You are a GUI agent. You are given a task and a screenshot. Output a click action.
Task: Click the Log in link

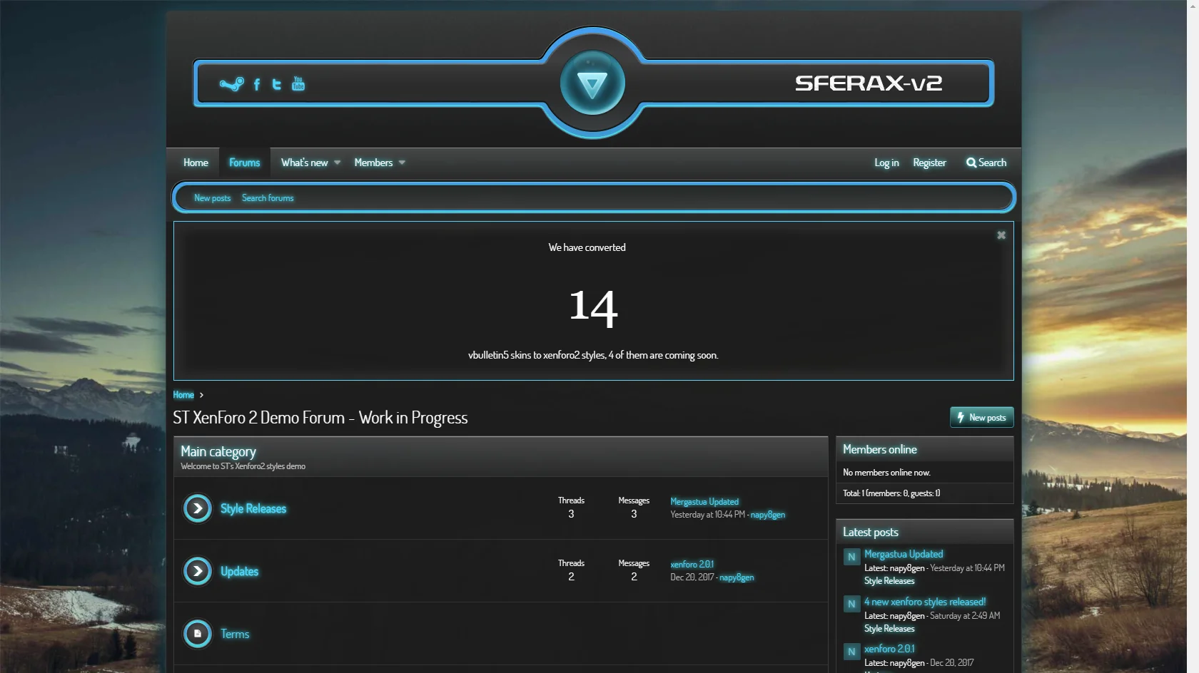point(886,163)
